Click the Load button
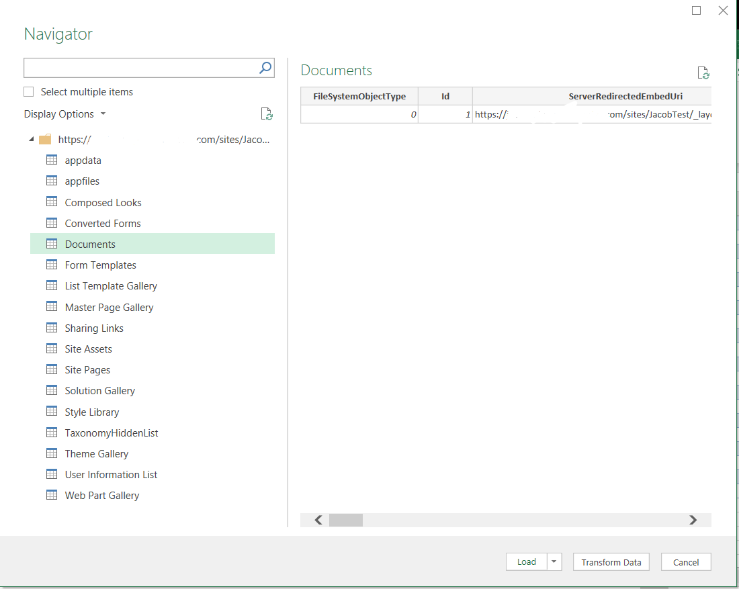The height and width of the screenshot is (589, 739). [x=527, y=561]
